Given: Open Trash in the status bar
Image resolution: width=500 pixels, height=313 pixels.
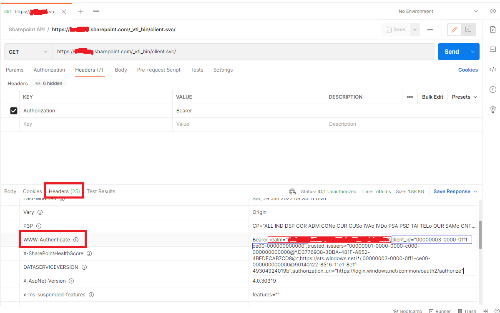Looking at the screenshot, I should pyautogui.click(x=467, y=311).
